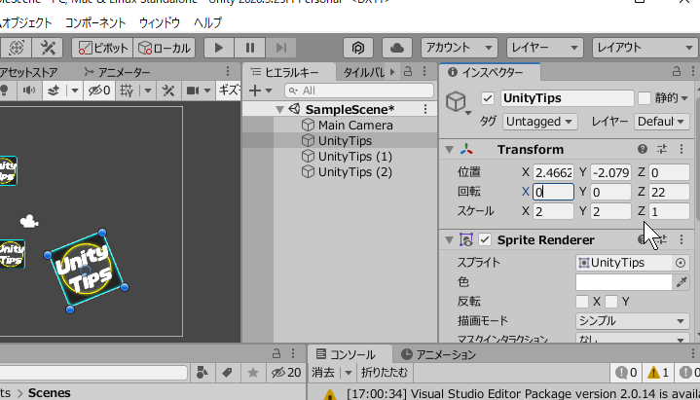Viewport: 700px width, 400px height.
Task: Enable the Static checkbox
Action: coord(645,98)
